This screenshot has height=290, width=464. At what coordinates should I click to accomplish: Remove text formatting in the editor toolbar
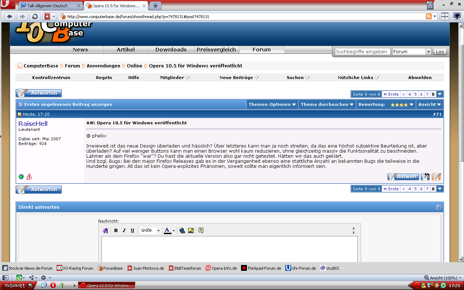(x=105, y=231)
